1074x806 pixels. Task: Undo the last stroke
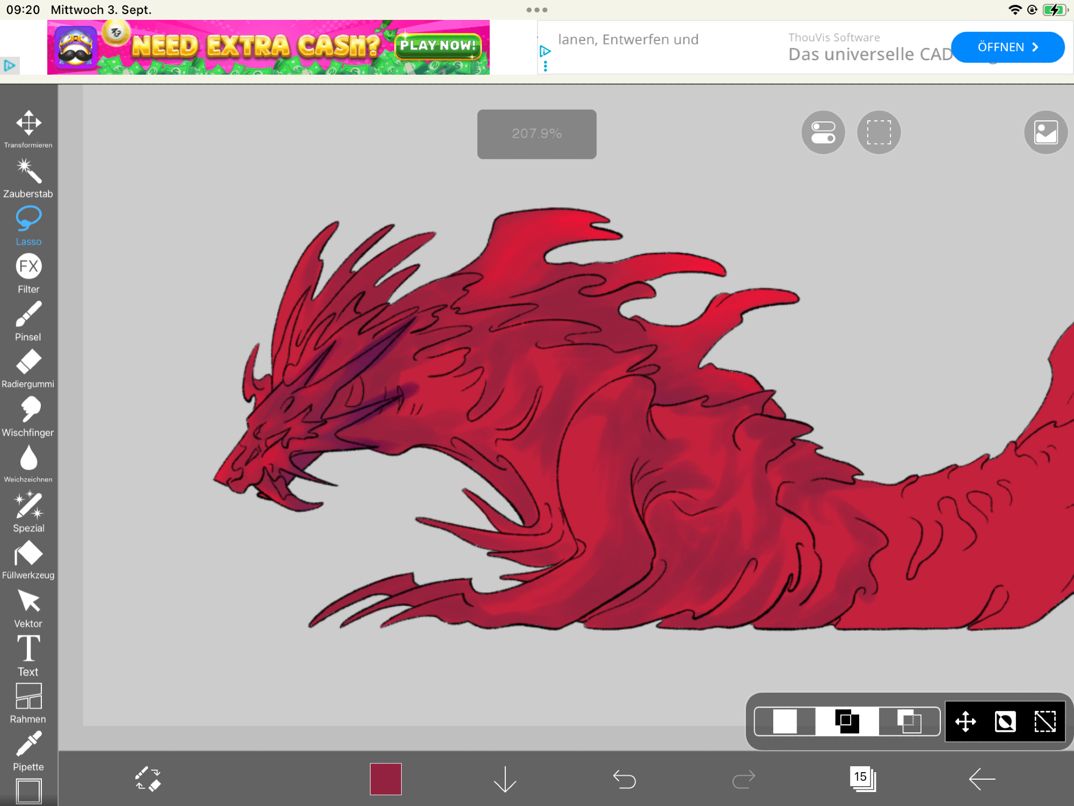pyautogui.click(x=624, y=779)
